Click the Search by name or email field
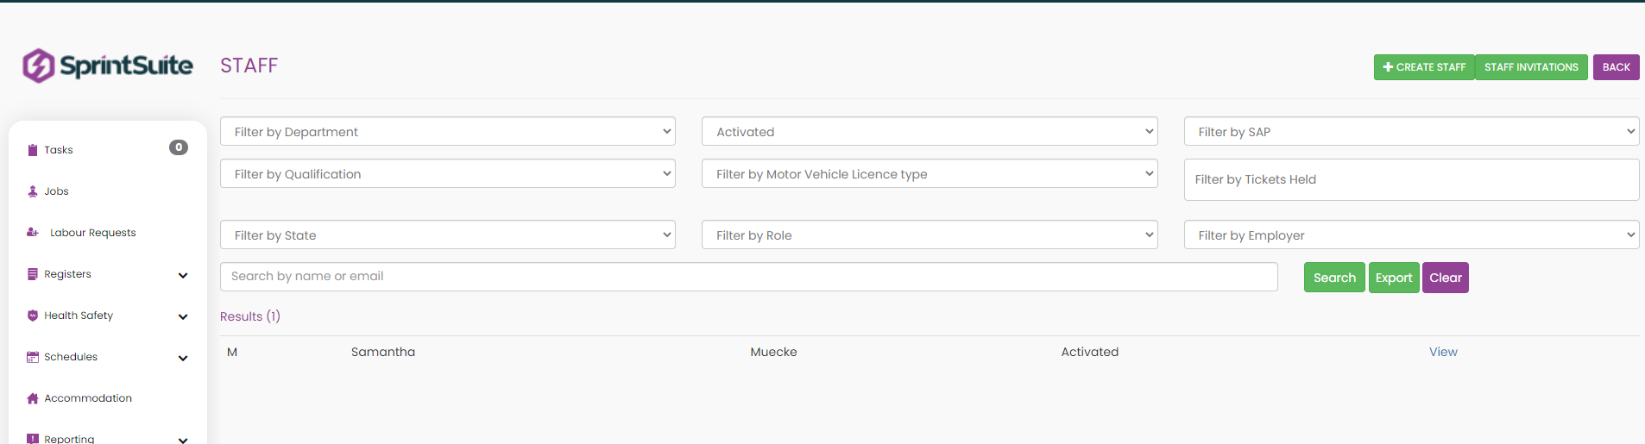Viewport: 1645px width, 444px height. [x=748, y=277]
